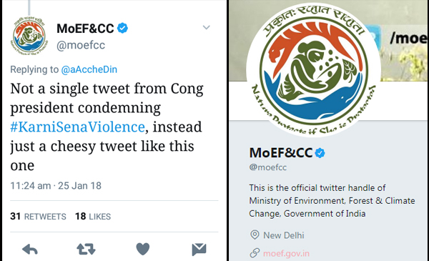
Task: Click the small MoEF&CC avatar in tweet
Action: click(x=29, y=36)
